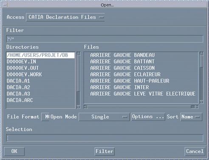Click Files list scroll down arrow
Screen dimensions: 209x160
pos(201,102)
